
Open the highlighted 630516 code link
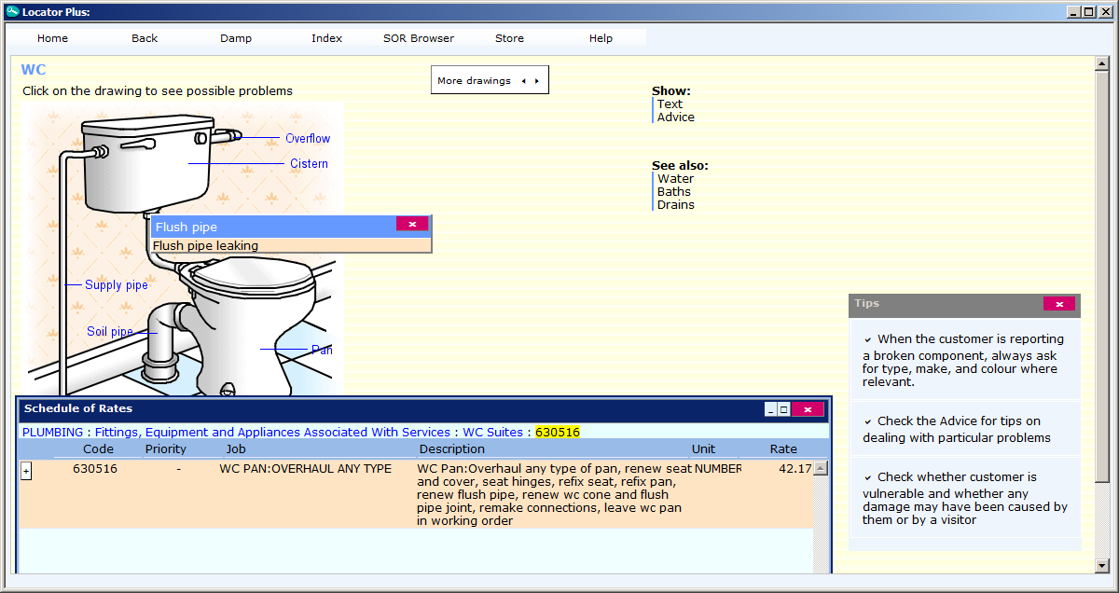(558, 432)
